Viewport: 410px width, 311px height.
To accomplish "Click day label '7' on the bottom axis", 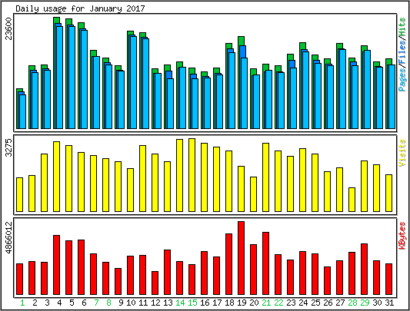I will 96,303.
